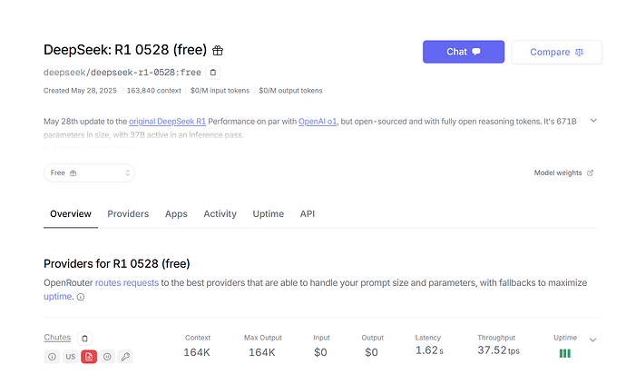Screen dimensions: 626x384
Task: Click the Providers for R1 0528 (free) heading
Action: pyautogui.click(x=116, y=264)
